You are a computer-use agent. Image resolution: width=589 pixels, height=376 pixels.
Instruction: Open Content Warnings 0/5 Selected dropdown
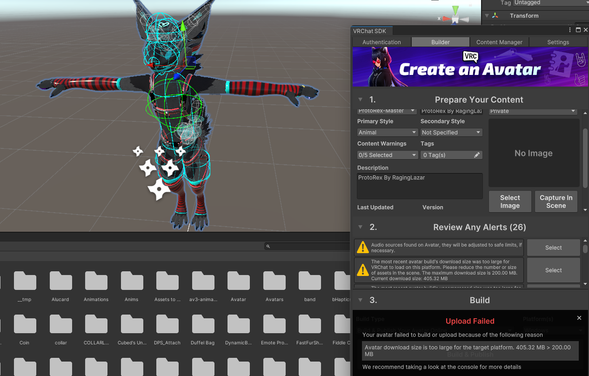[x=388, y=155]
